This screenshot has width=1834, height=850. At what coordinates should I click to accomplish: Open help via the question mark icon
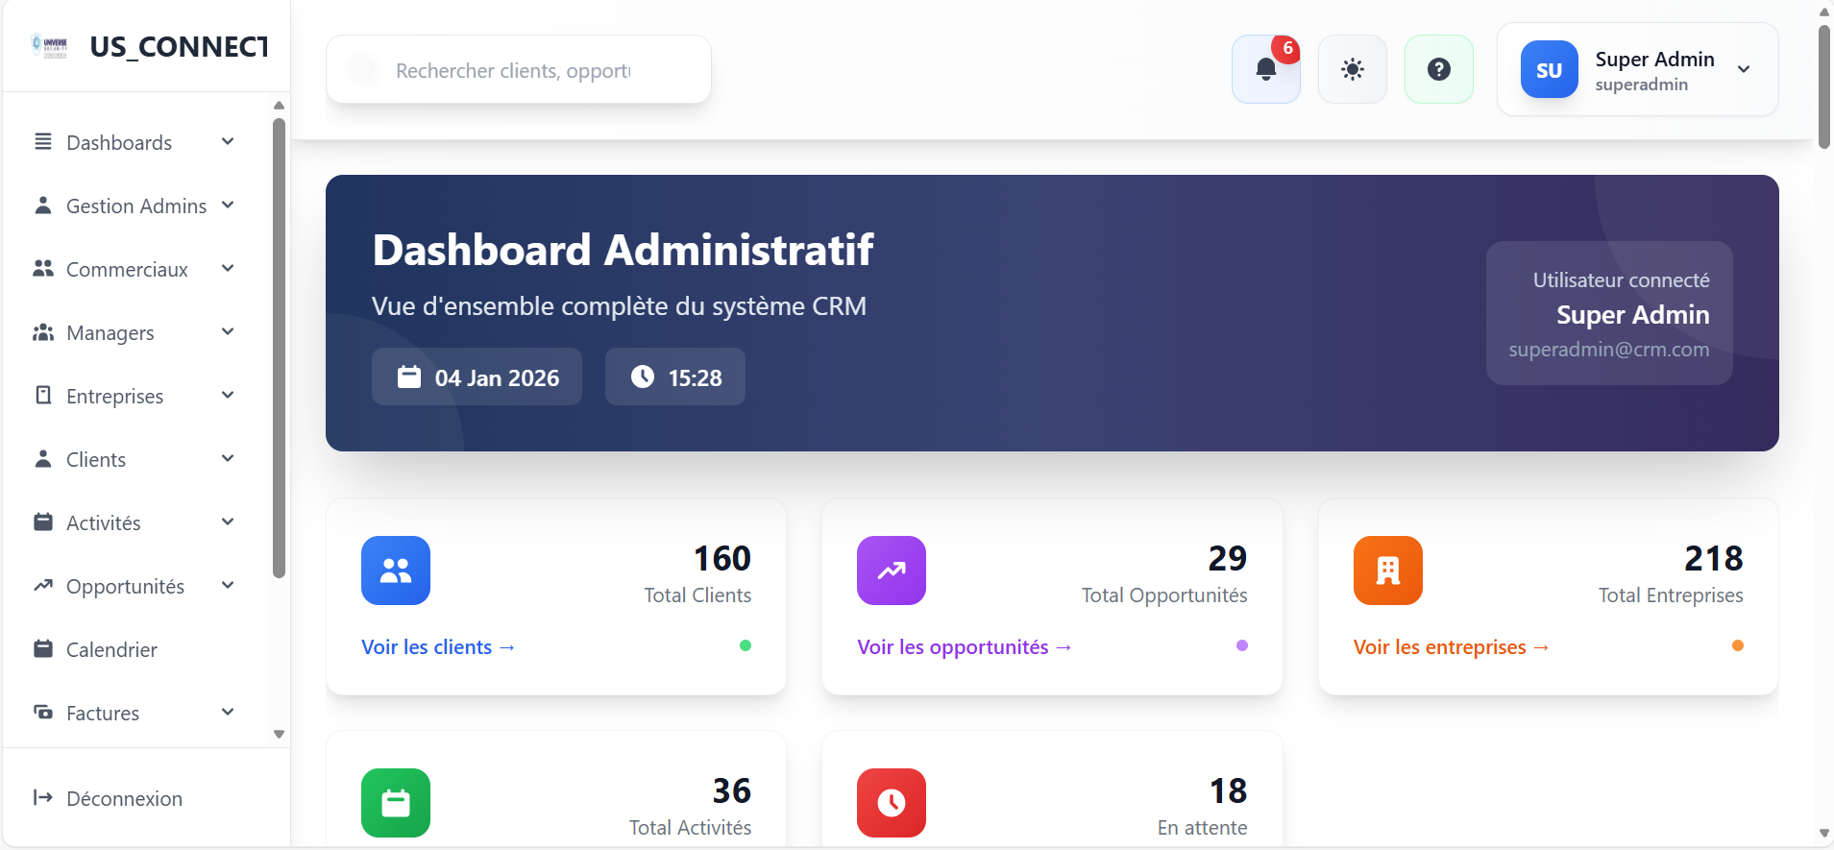tap(1438, 69)
